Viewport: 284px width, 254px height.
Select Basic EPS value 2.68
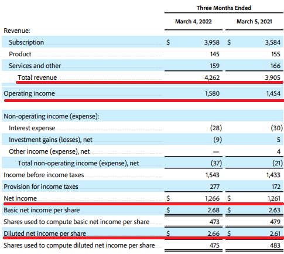[x=214, y=210]
